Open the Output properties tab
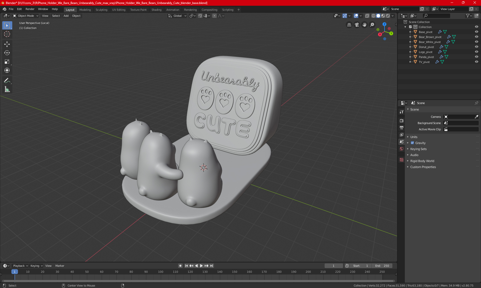 (402, 128)
